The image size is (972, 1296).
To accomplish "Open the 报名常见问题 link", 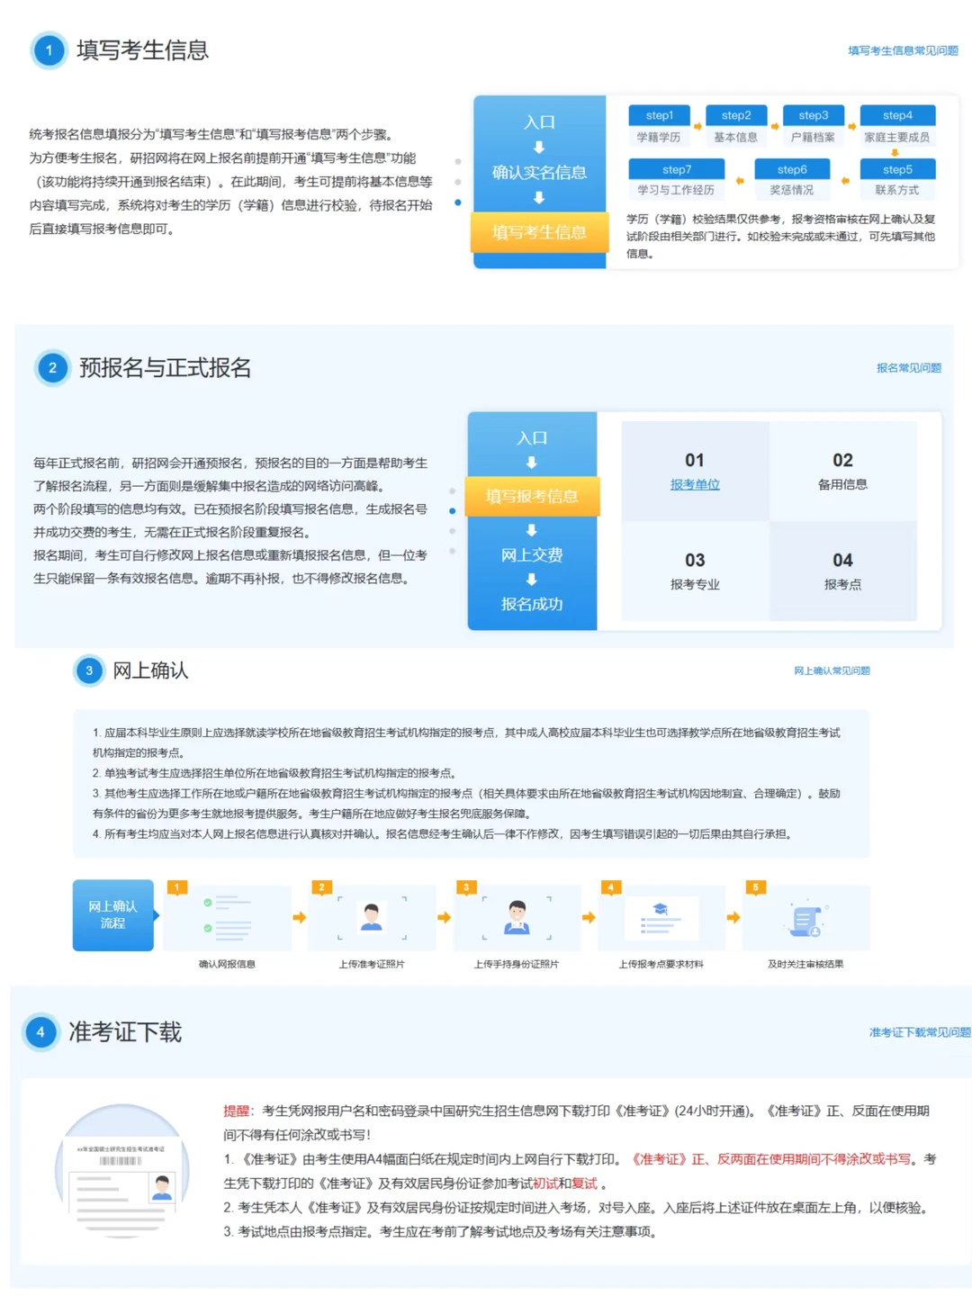I will [x=909, y=367].
